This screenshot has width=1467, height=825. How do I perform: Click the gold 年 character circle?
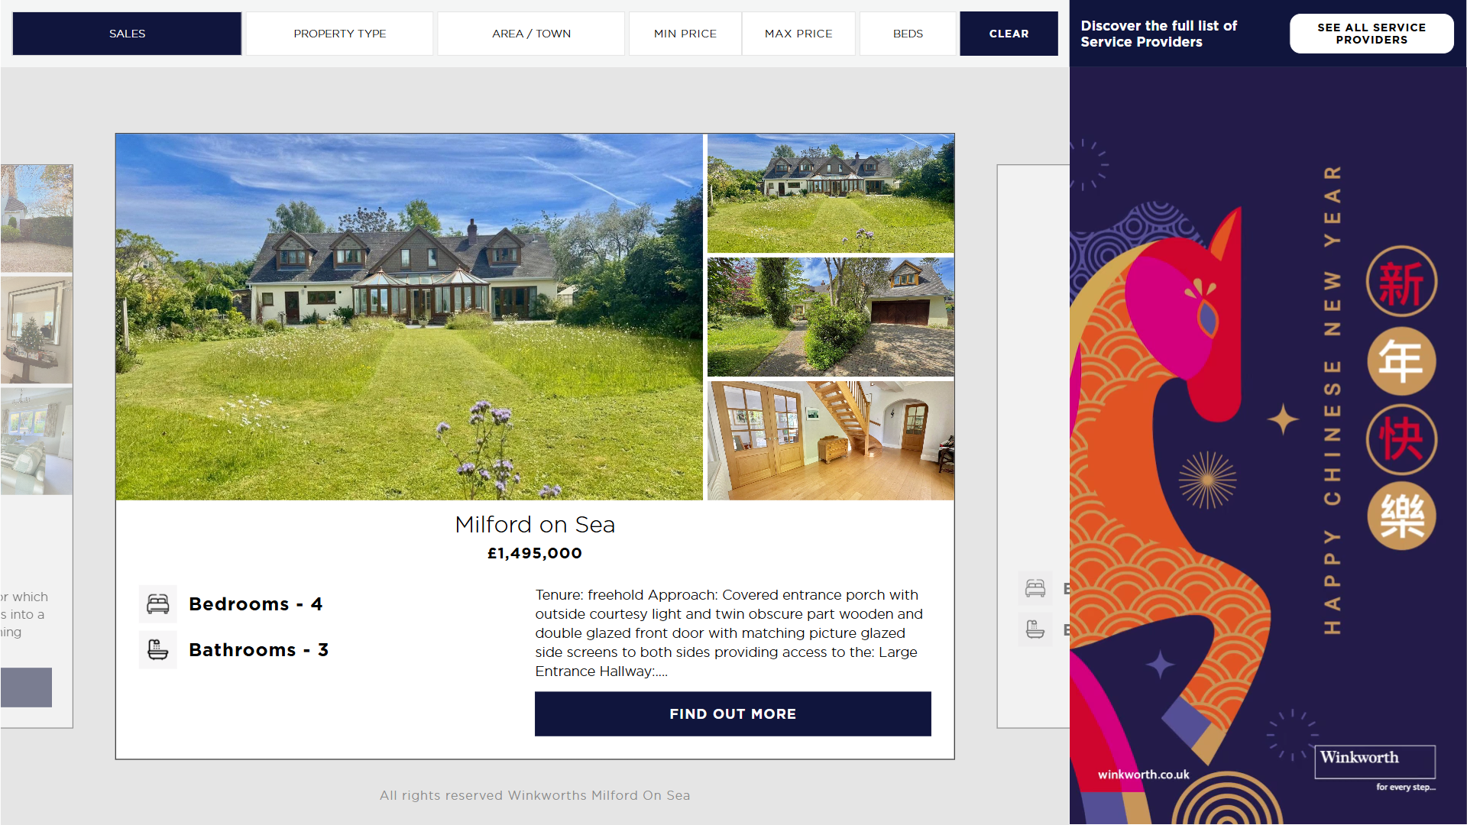(1401, 361)
